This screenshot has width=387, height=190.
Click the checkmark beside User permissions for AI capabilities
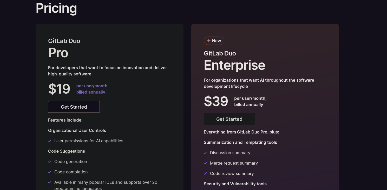pos(50,141)
